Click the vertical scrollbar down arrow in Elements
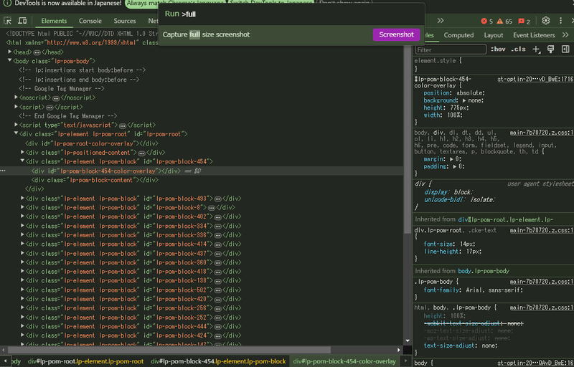 pyautogui.click(x=408, y=340)
